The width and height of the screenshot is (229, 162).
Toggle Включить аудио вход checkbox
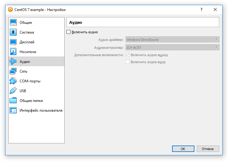(x=127, y=62)
